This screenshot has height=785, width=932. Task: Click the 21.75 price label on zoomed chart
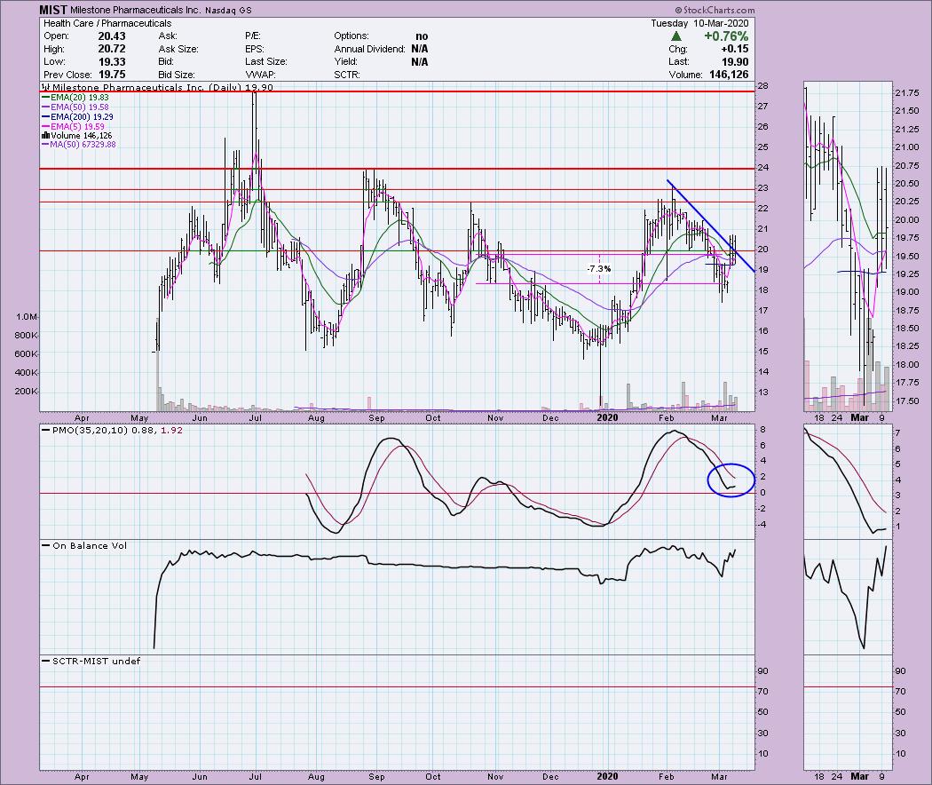(x=906, y=93)
